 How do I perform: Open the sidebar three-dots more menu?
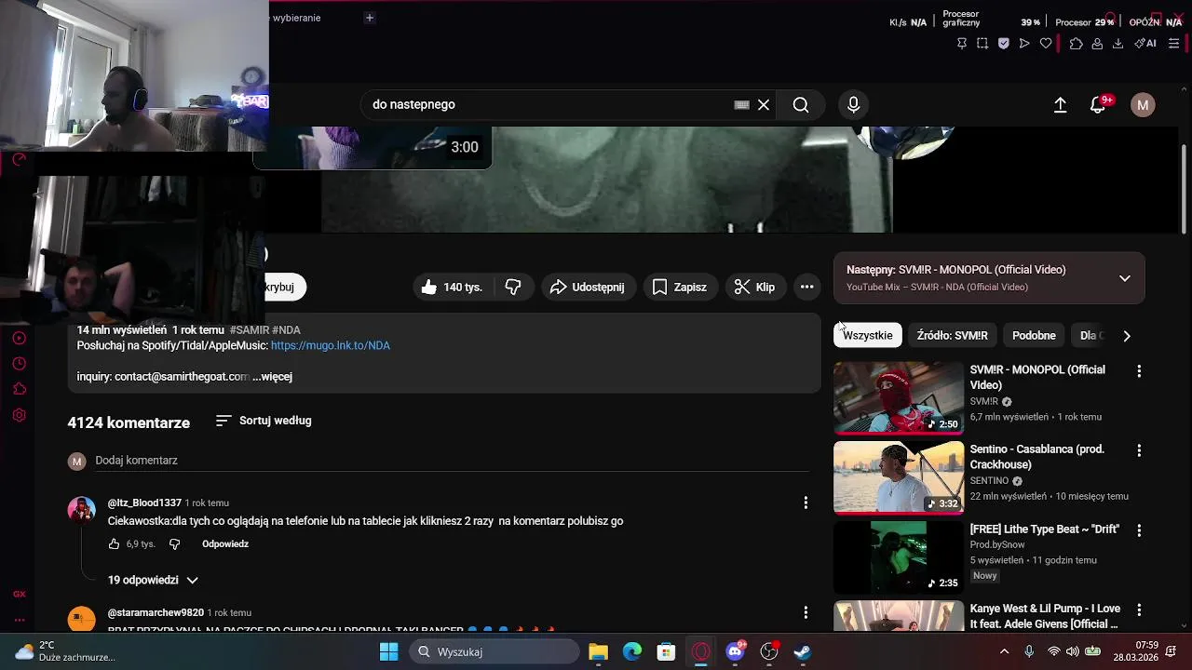click(x=19, y=620)
